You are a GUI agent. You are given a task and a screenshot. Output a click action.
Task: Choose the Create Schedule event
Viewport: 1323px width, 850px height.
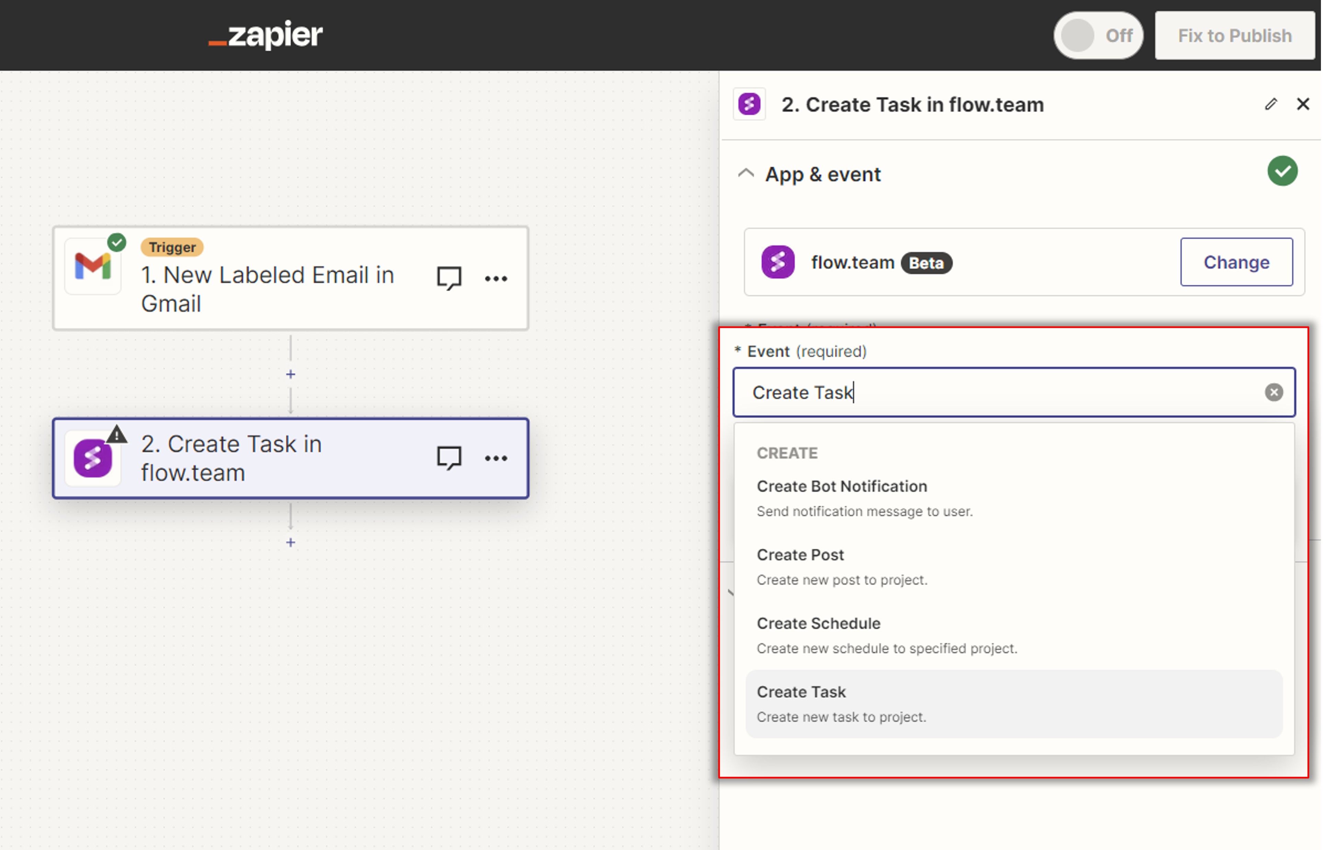point(1014,635)
